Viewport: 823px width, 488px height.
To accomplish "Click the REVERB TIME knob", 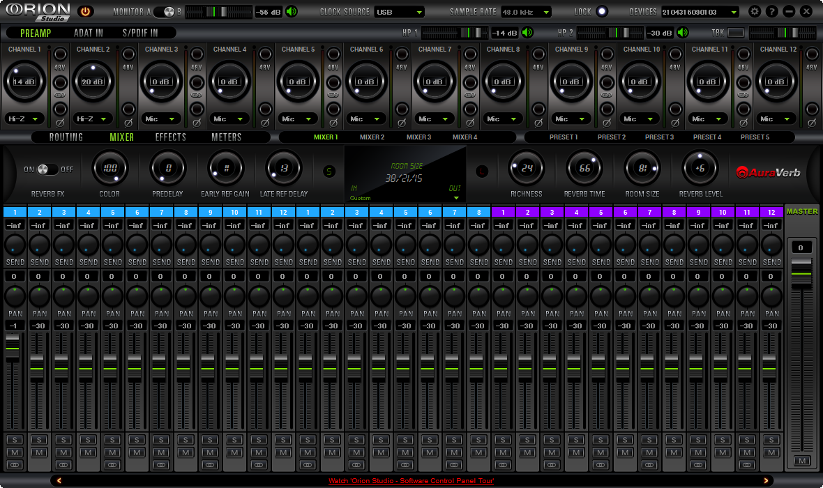I will [584, 169].
